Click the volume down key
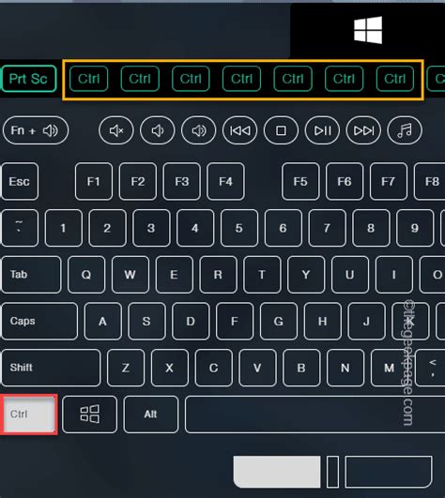The height and width of the screenshot is (498, 445). (x=158, y=130)
